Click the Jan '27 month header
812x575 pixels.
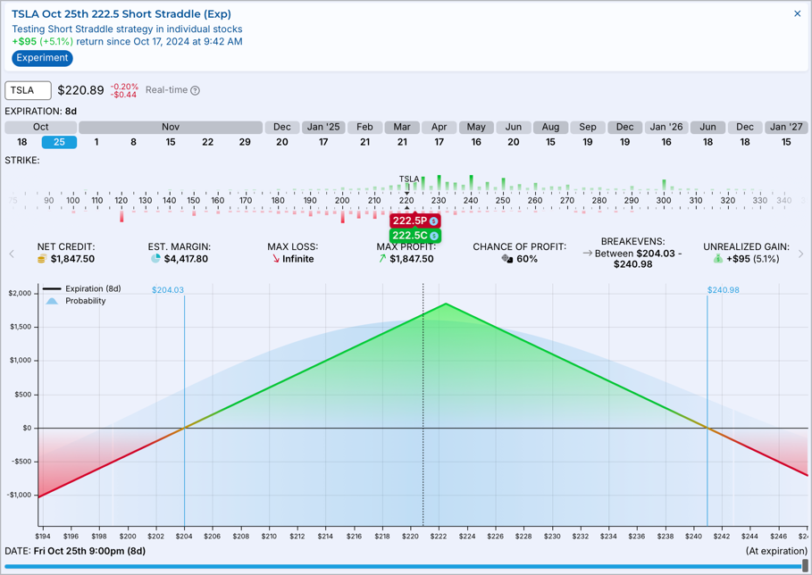tap(786, 128)
